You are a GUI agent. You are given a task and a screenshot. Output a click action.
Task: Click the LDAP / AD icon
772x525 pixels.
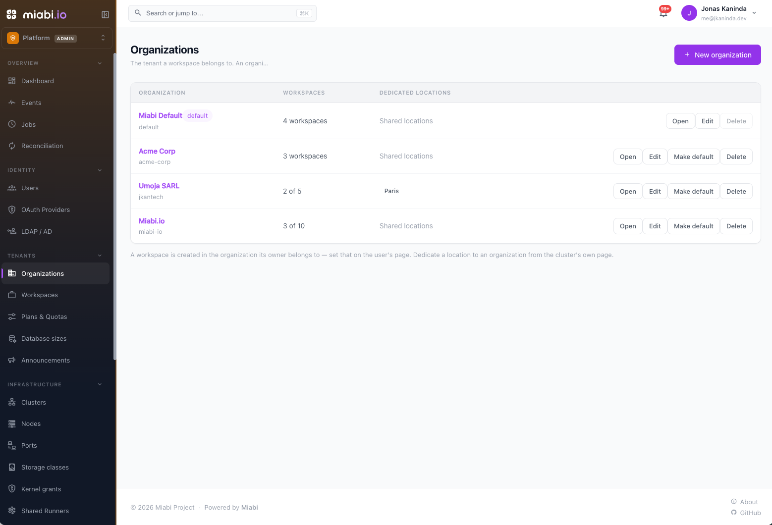(x=12, y=231)
